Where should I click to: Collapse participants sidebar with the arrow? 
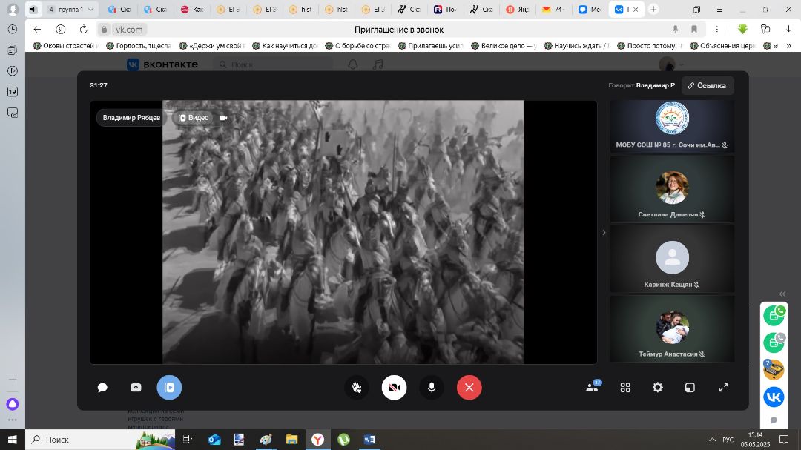pos(604,232)
